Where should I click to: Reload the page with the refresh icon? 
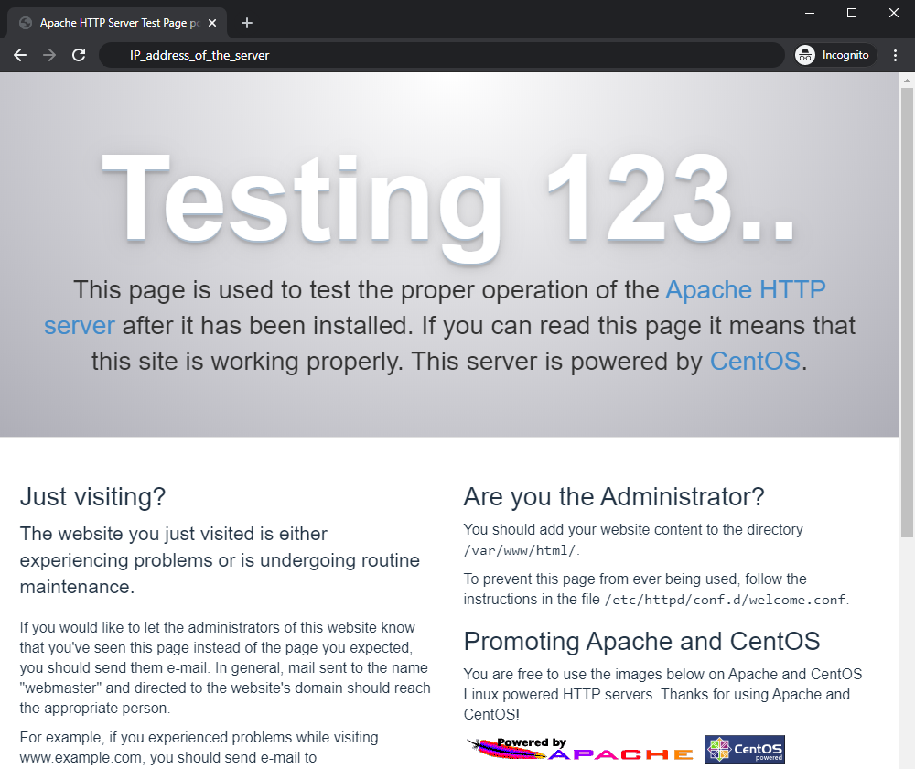point(79,55)
